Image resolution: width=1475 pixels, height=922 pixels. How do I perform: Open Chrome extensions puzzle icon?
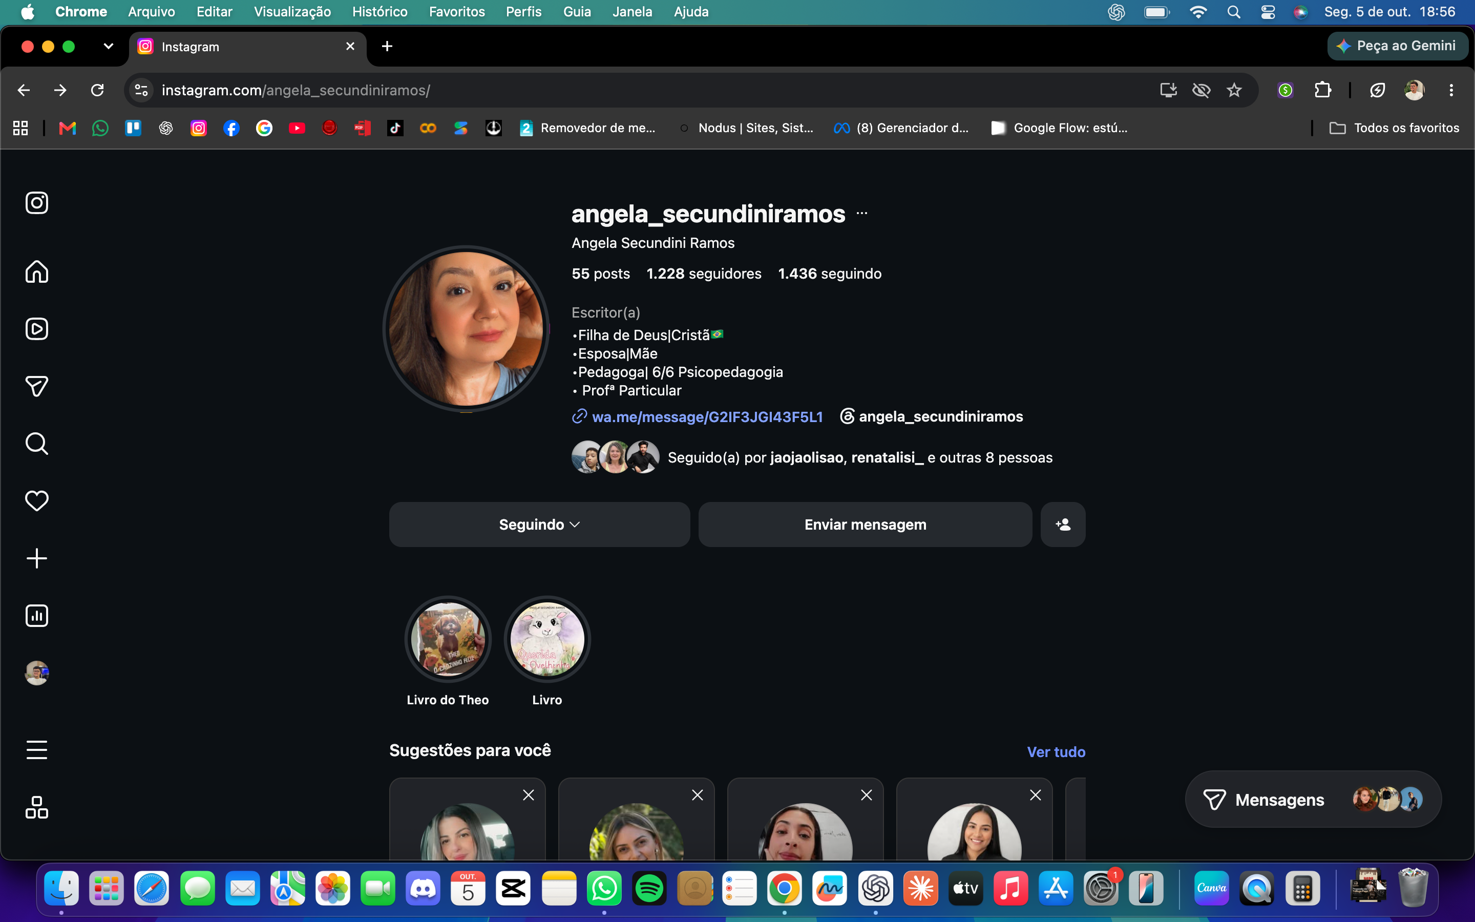coord(1322,90)
